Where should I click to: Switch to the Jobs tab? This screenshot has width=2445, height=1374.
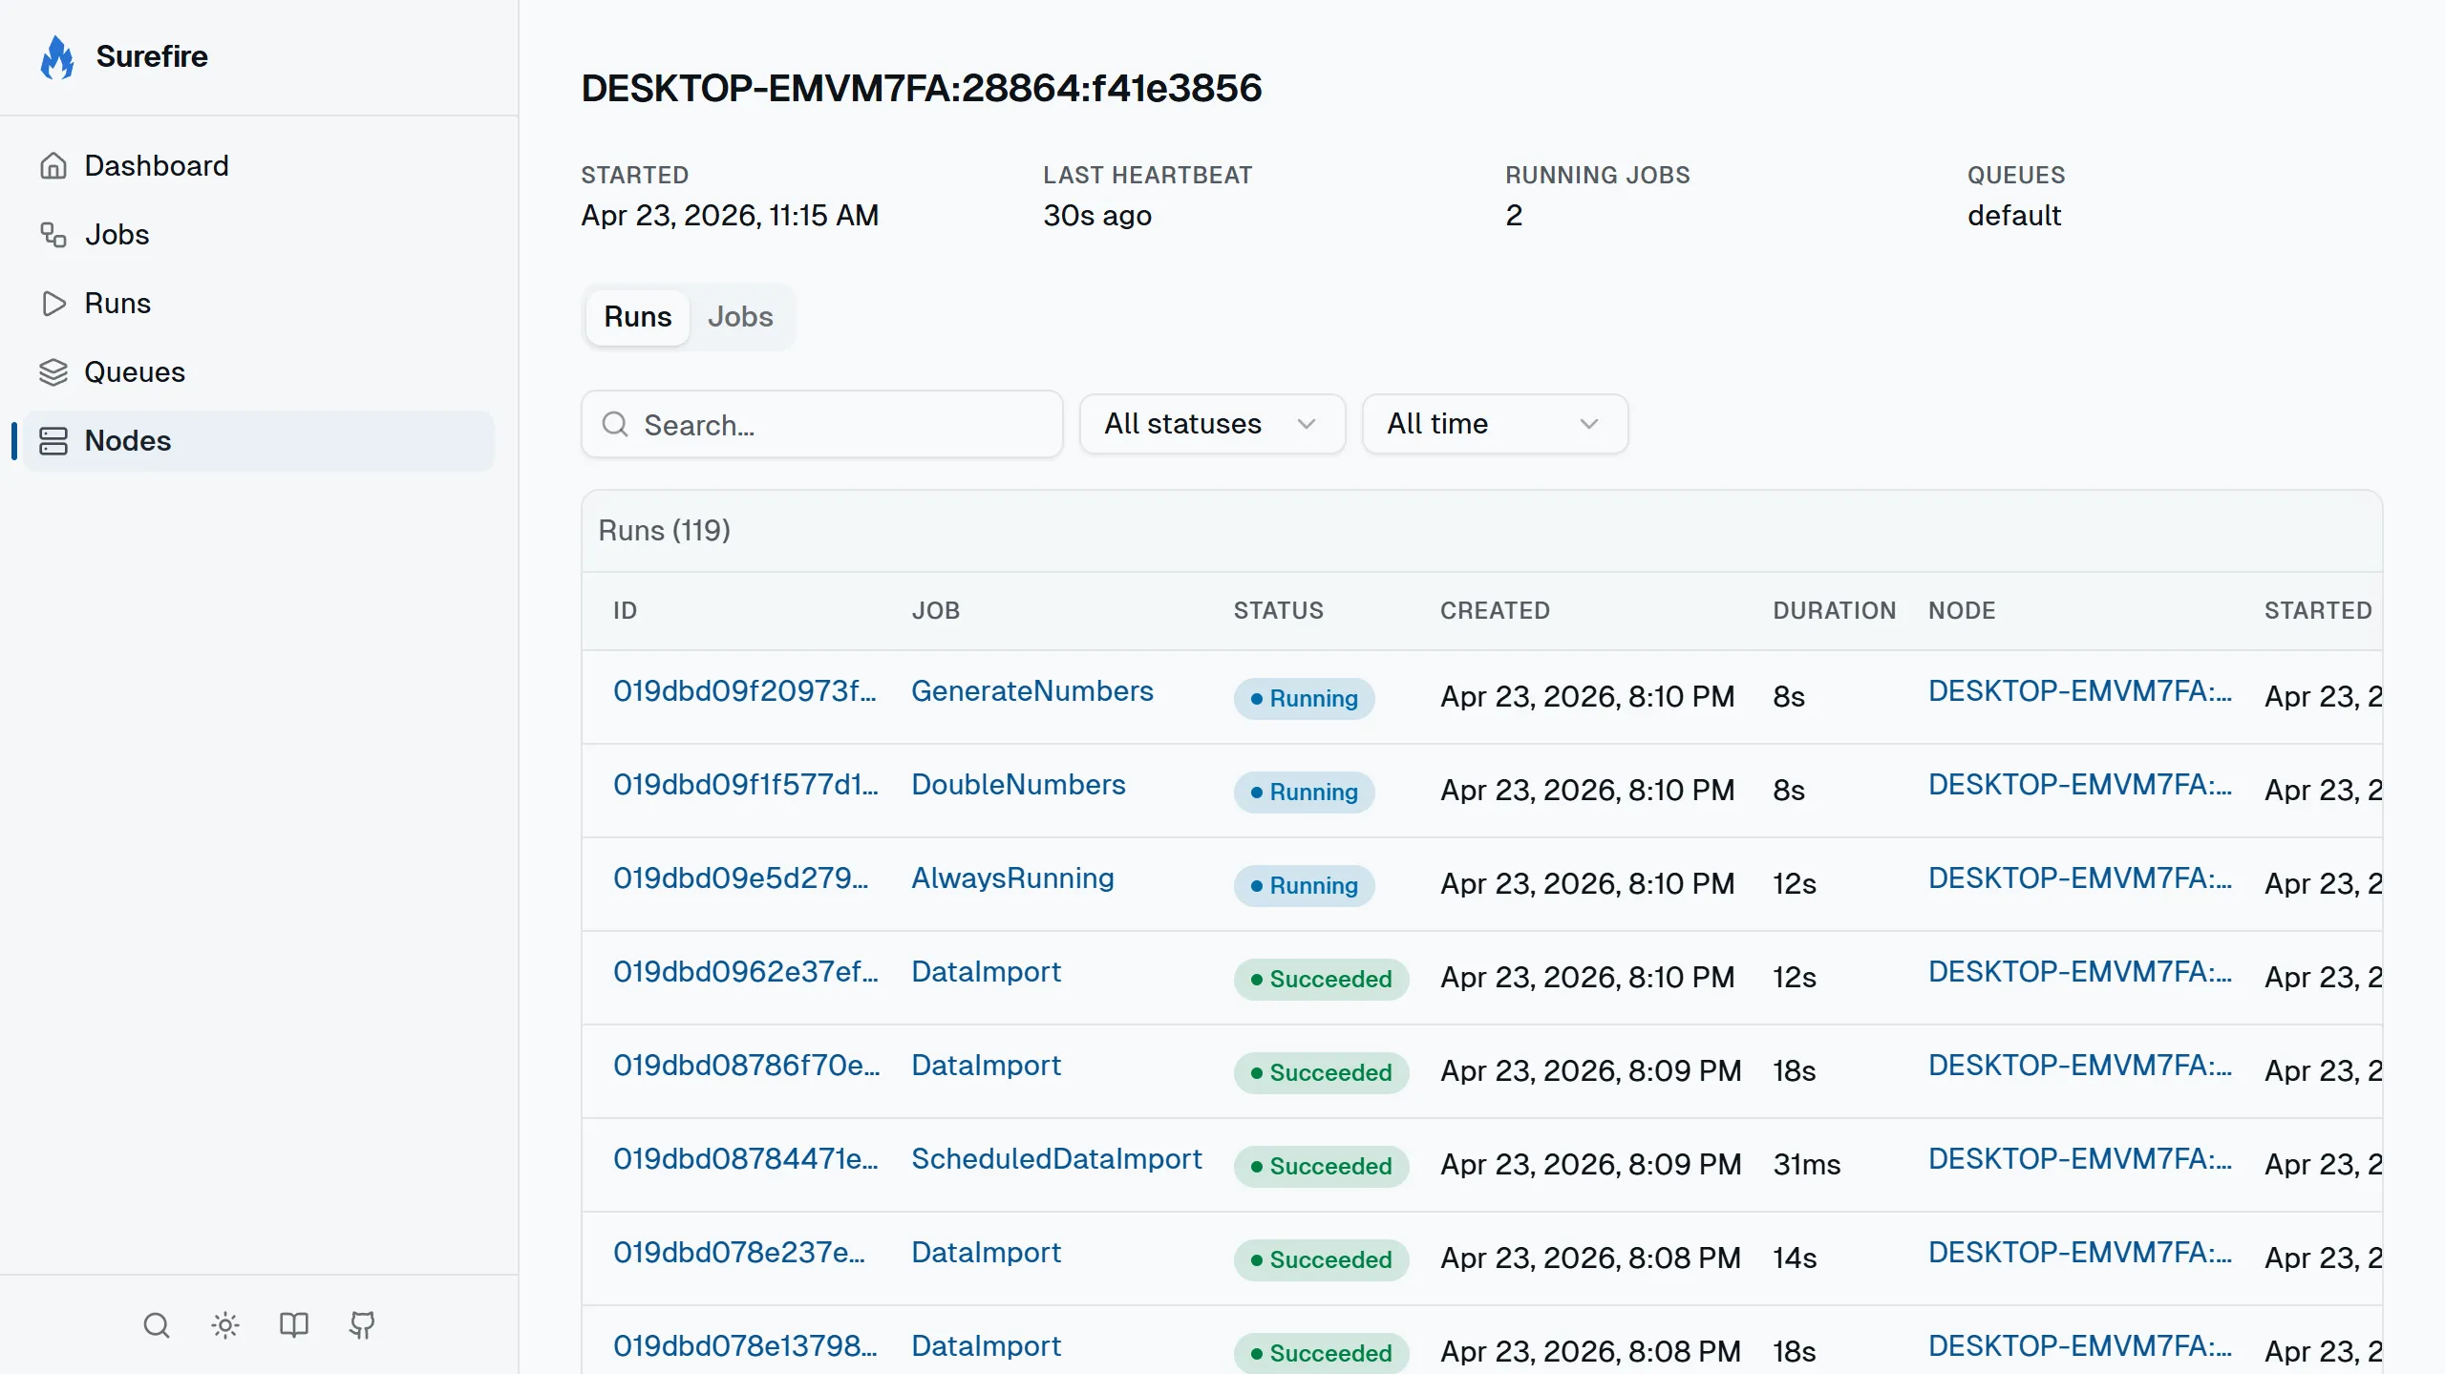(740, 317)
